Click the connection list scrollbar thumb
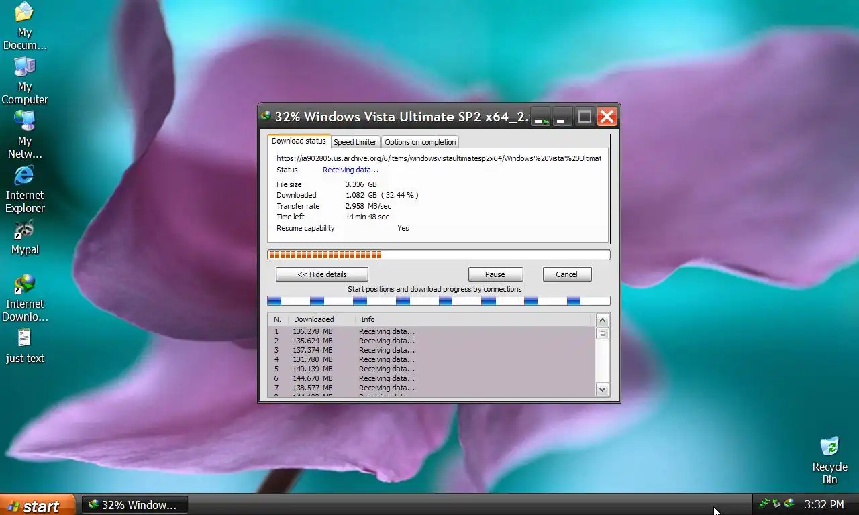859x515 pixels. click(x=602, y=333)
